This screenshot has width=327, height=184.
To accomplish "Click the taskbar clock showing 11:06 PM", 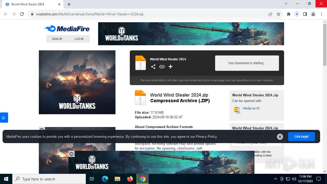I will point(305,179).
